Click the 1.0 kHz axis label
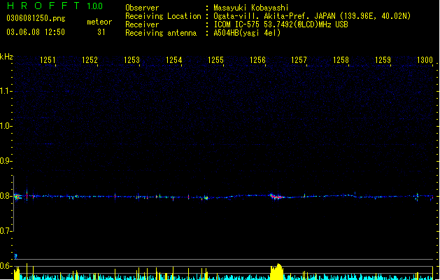Image resolution: width=440 pixels, height=280 pixels. pyautogui.click(x=6, y=126)
